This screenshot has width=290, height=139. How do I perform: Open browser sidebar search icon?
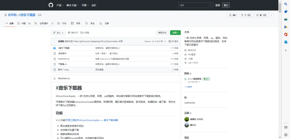pos(285,4)
